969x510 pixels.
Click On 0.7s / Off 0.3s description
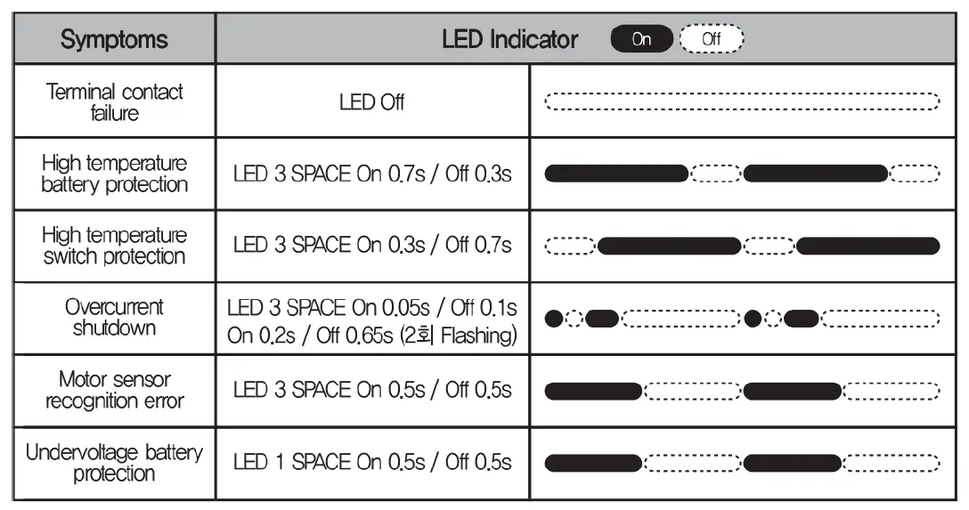(372, 174)
